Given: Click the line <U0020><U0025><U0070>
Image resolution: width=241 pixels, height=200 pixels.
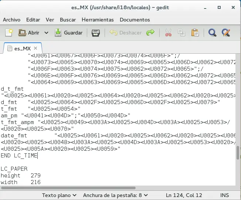Looking at the screenshot, I should (37, 129).
